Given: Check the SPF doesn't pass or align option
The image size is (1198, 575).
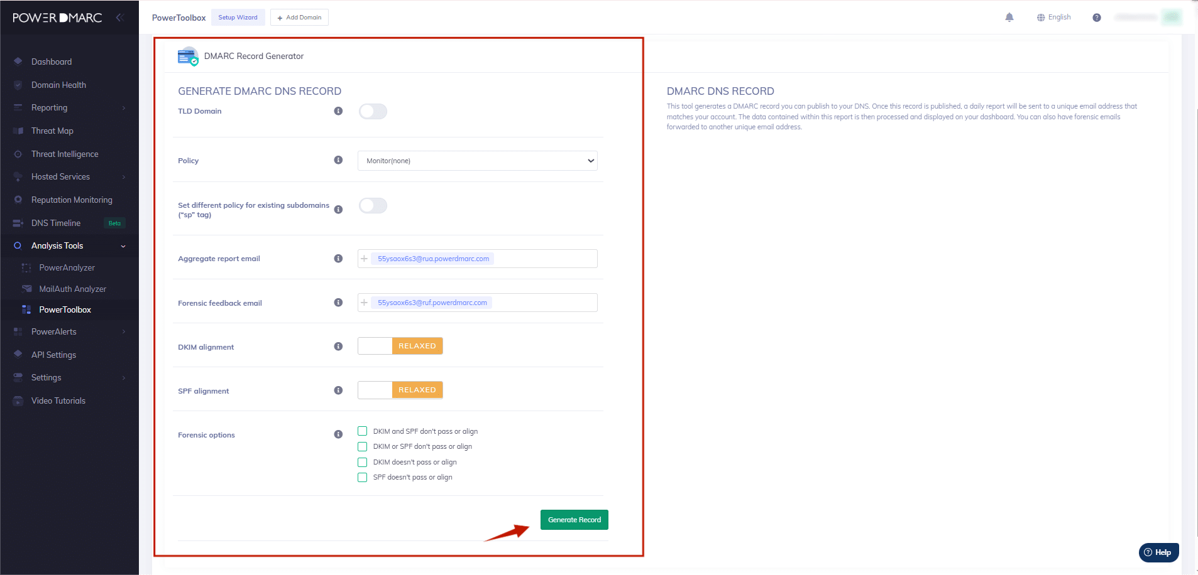Looking at the screenshot, I should click(x=362, y=477).
